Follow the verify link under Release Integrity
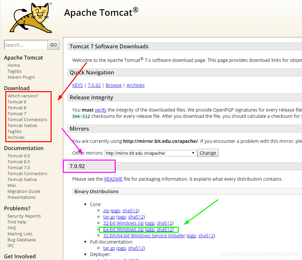 point(101,110)
